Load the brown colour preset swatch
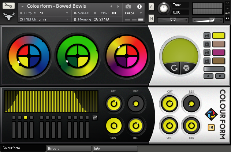231x152 pixels. coord(219,61)
